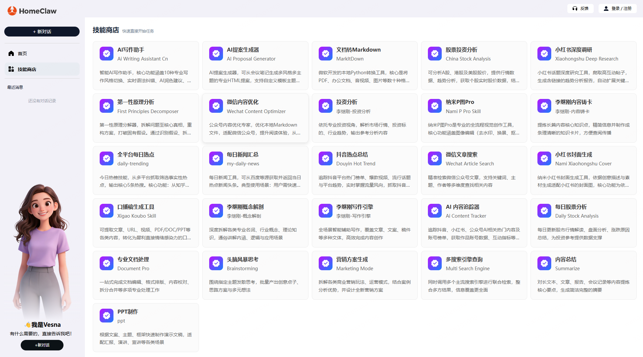Click the purple icon of 全平台每日热点
643x357 pixels.
tap(107, 158)
